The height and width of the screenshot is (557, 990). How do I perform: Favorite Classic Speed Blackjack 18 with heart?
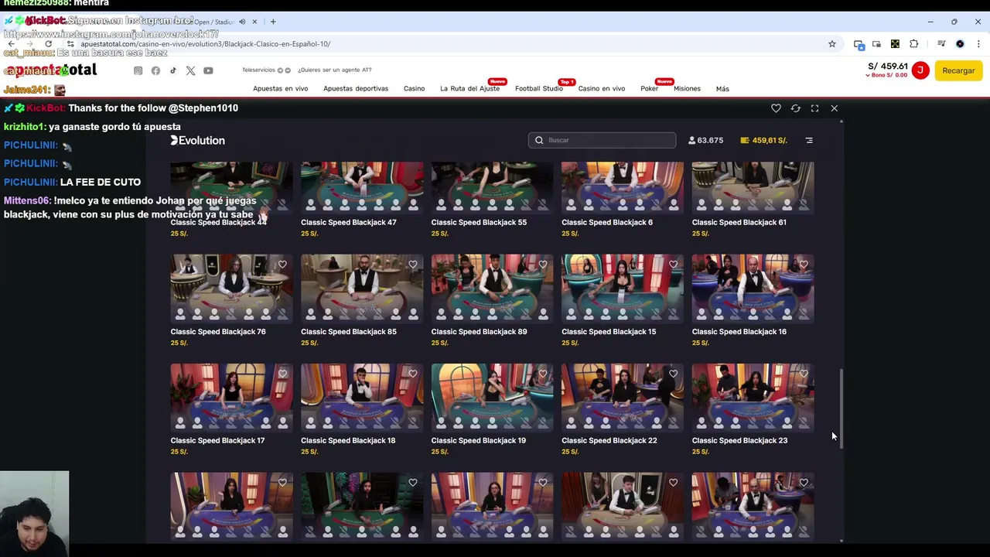(x=413, y=374)
